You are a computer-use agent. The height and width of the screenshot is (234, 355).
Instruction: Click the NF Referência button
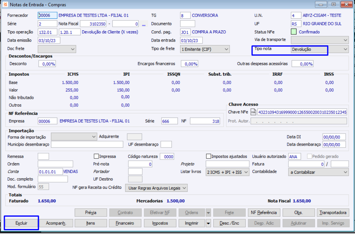(264, 213)
